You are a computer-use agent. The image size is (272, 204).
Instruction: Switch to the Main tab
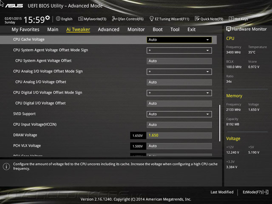point(53,29)
